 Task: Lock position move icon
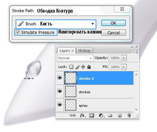pos(83,67)
